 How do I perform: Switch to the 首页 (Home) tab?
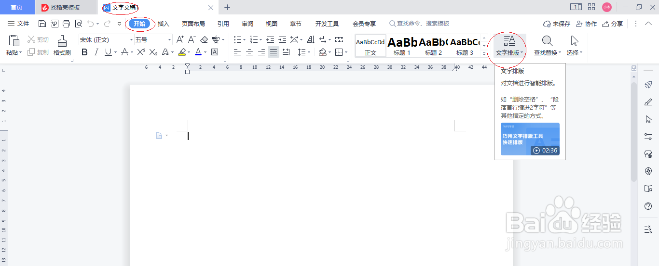(x=16, y=7)
